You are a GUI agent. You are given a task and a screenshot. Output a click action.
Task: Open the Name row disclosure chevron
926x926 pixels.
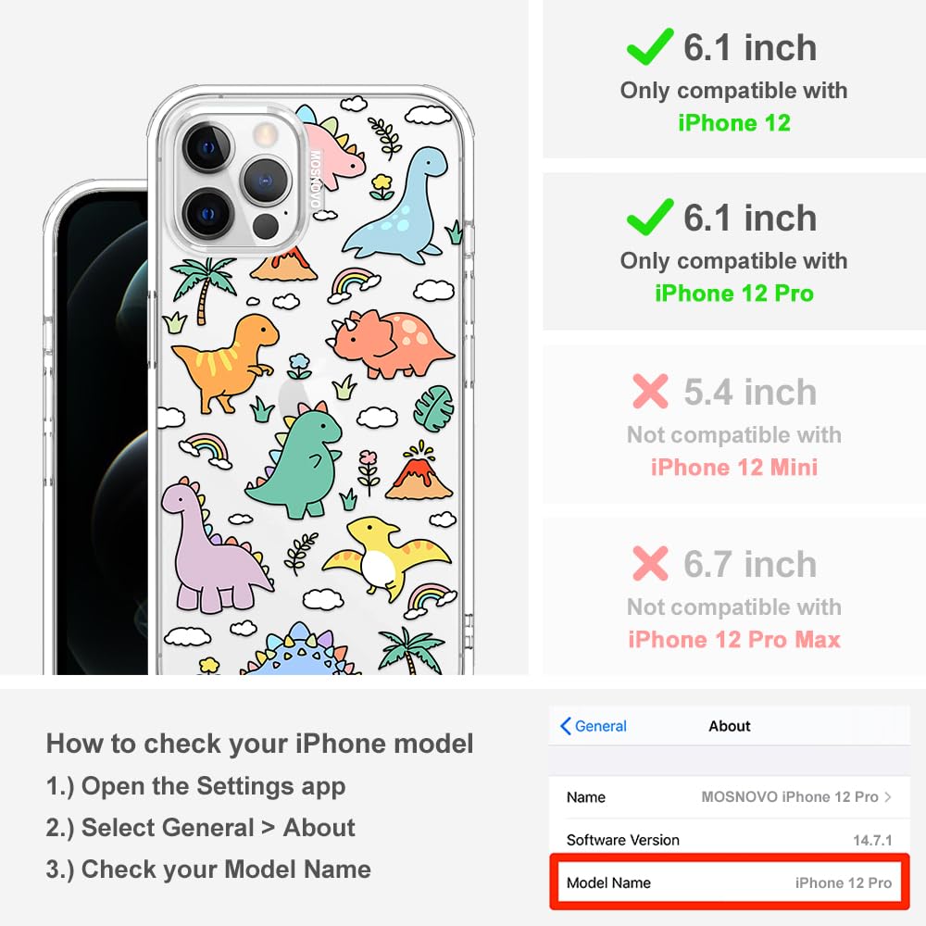click(888, 796)
